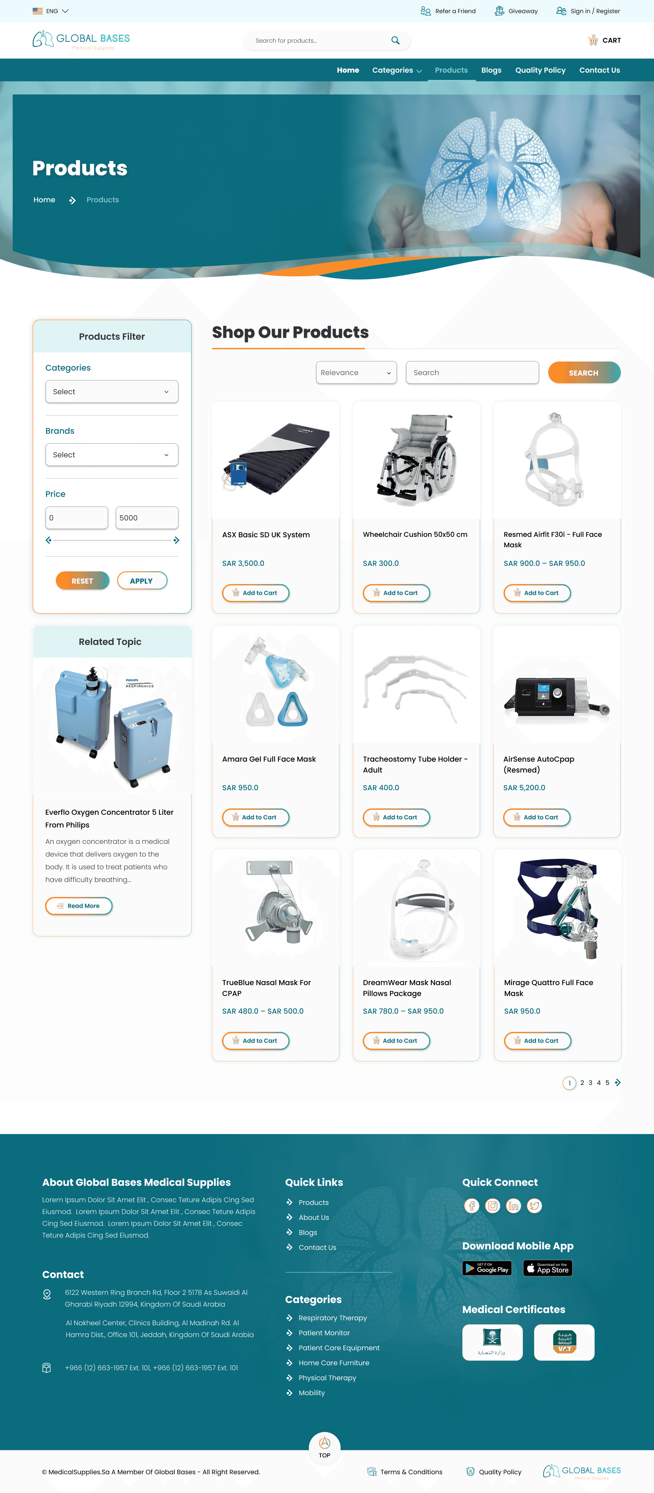Add Wheelchair Cushion 50x50 cm to cart
Viewport: 654px width, 1493px height.
coord(397,593)
